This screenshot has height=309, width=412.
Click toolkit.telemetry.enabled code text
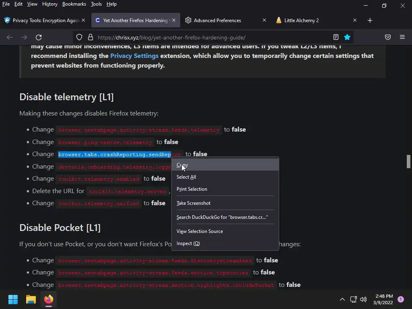(x=99, y=179)
